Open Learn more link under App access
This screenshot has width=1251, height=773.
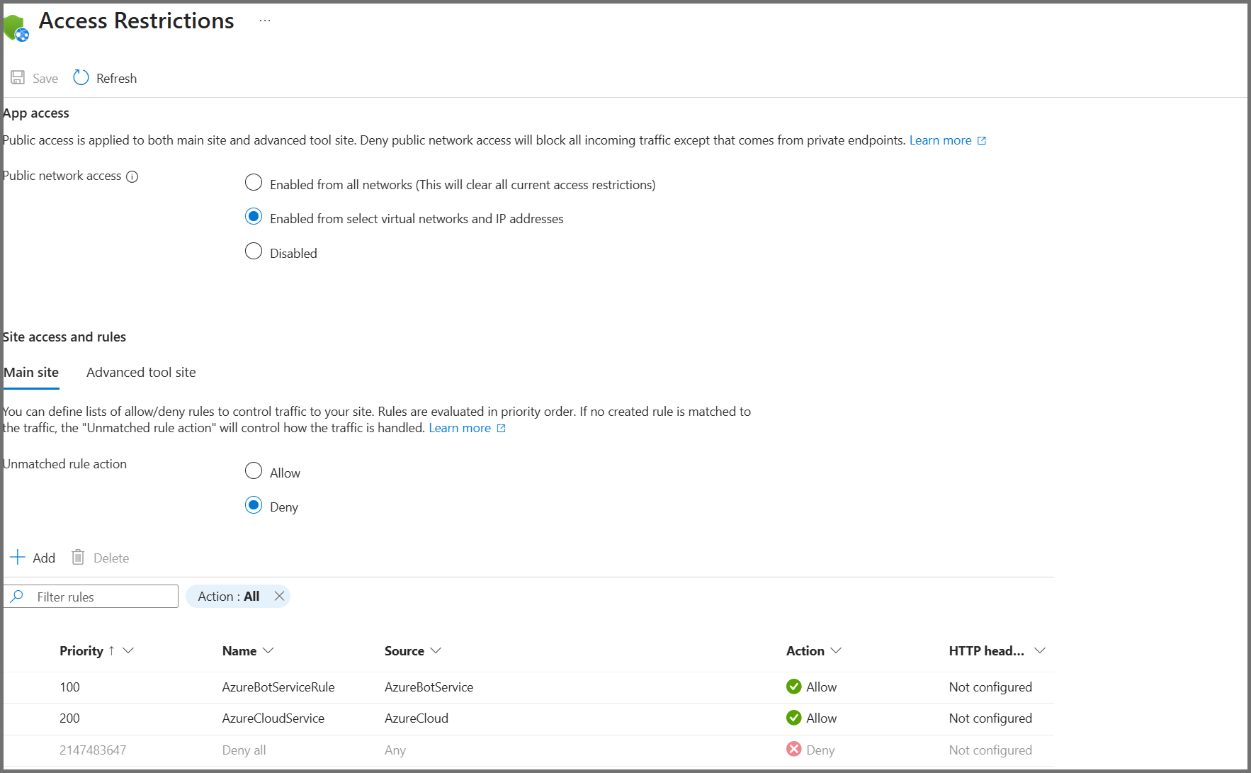pyautogui.click(x=940, y=140)
